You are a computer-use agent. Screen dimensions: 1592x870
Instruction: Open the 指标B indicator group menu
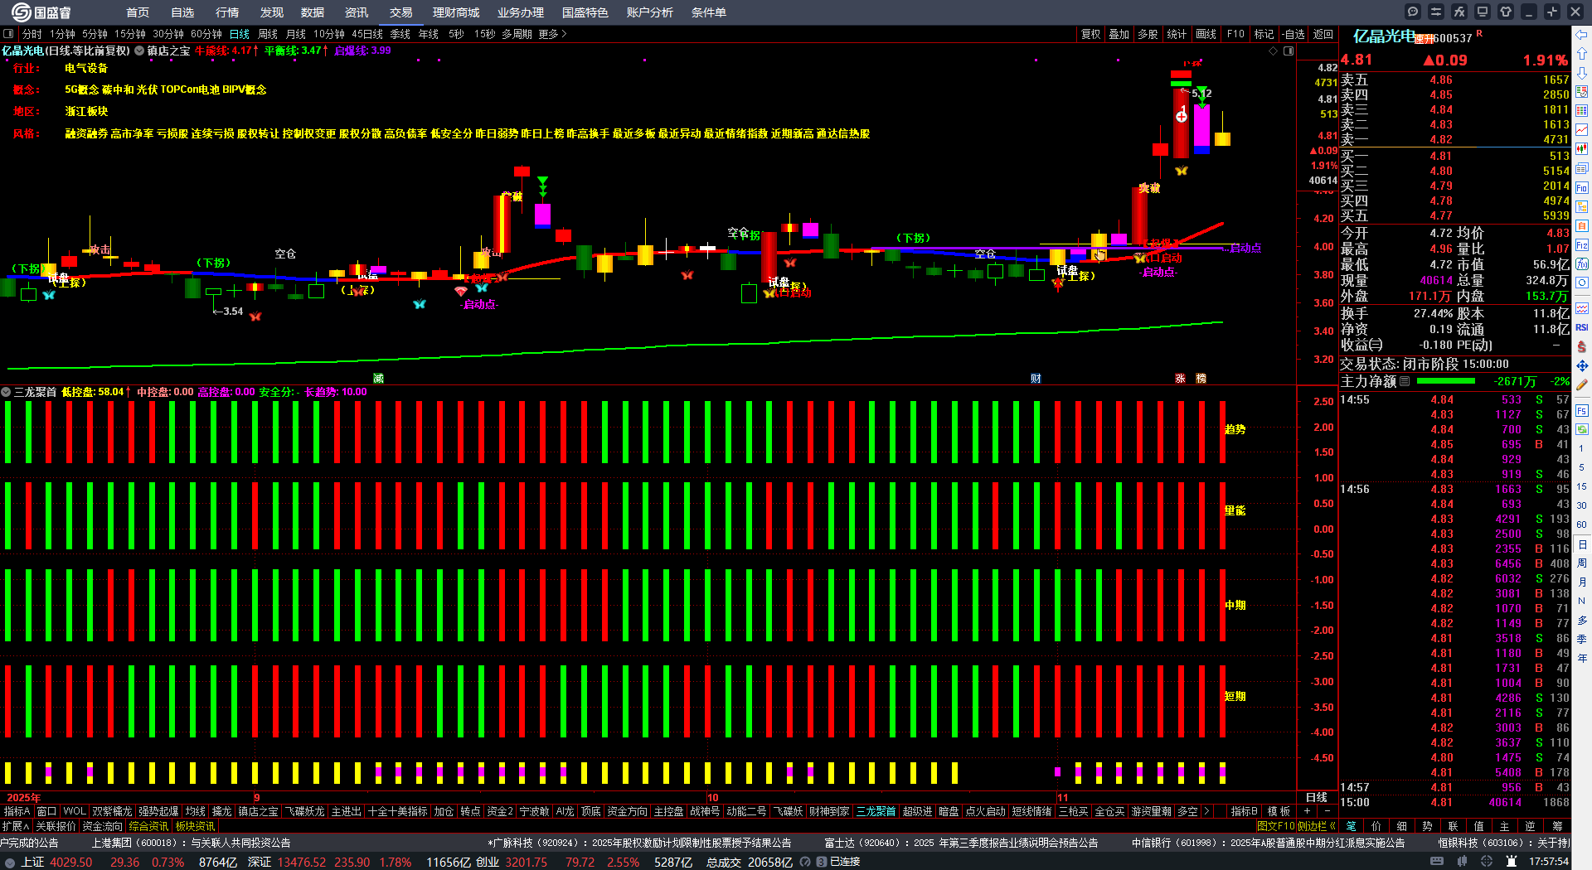(x=1244, y=811)
